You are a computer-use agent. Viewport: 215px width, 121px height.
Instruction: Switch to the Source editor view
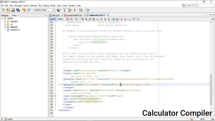coord(53,19)
